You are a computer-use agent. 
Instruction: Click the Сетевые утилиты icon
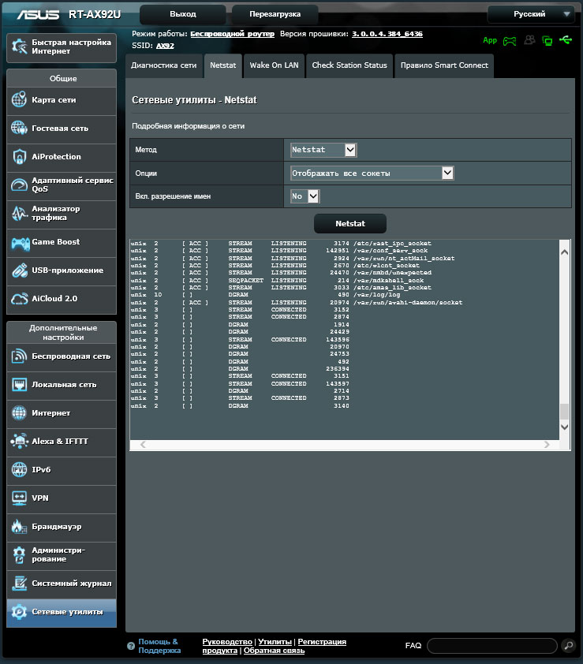(x=20, y=611)
